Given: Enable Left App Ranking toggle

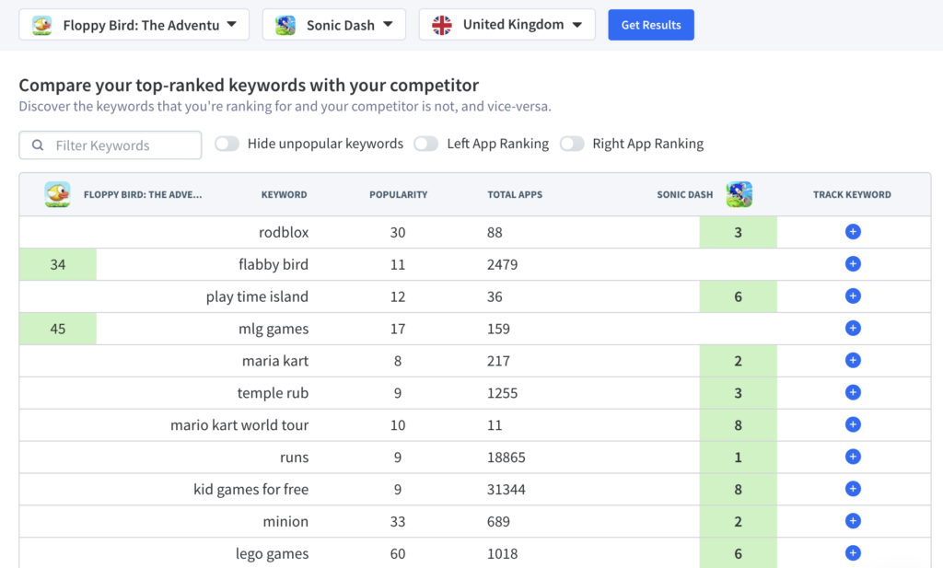Looking at the screenshot, I should tap(425, 144).
